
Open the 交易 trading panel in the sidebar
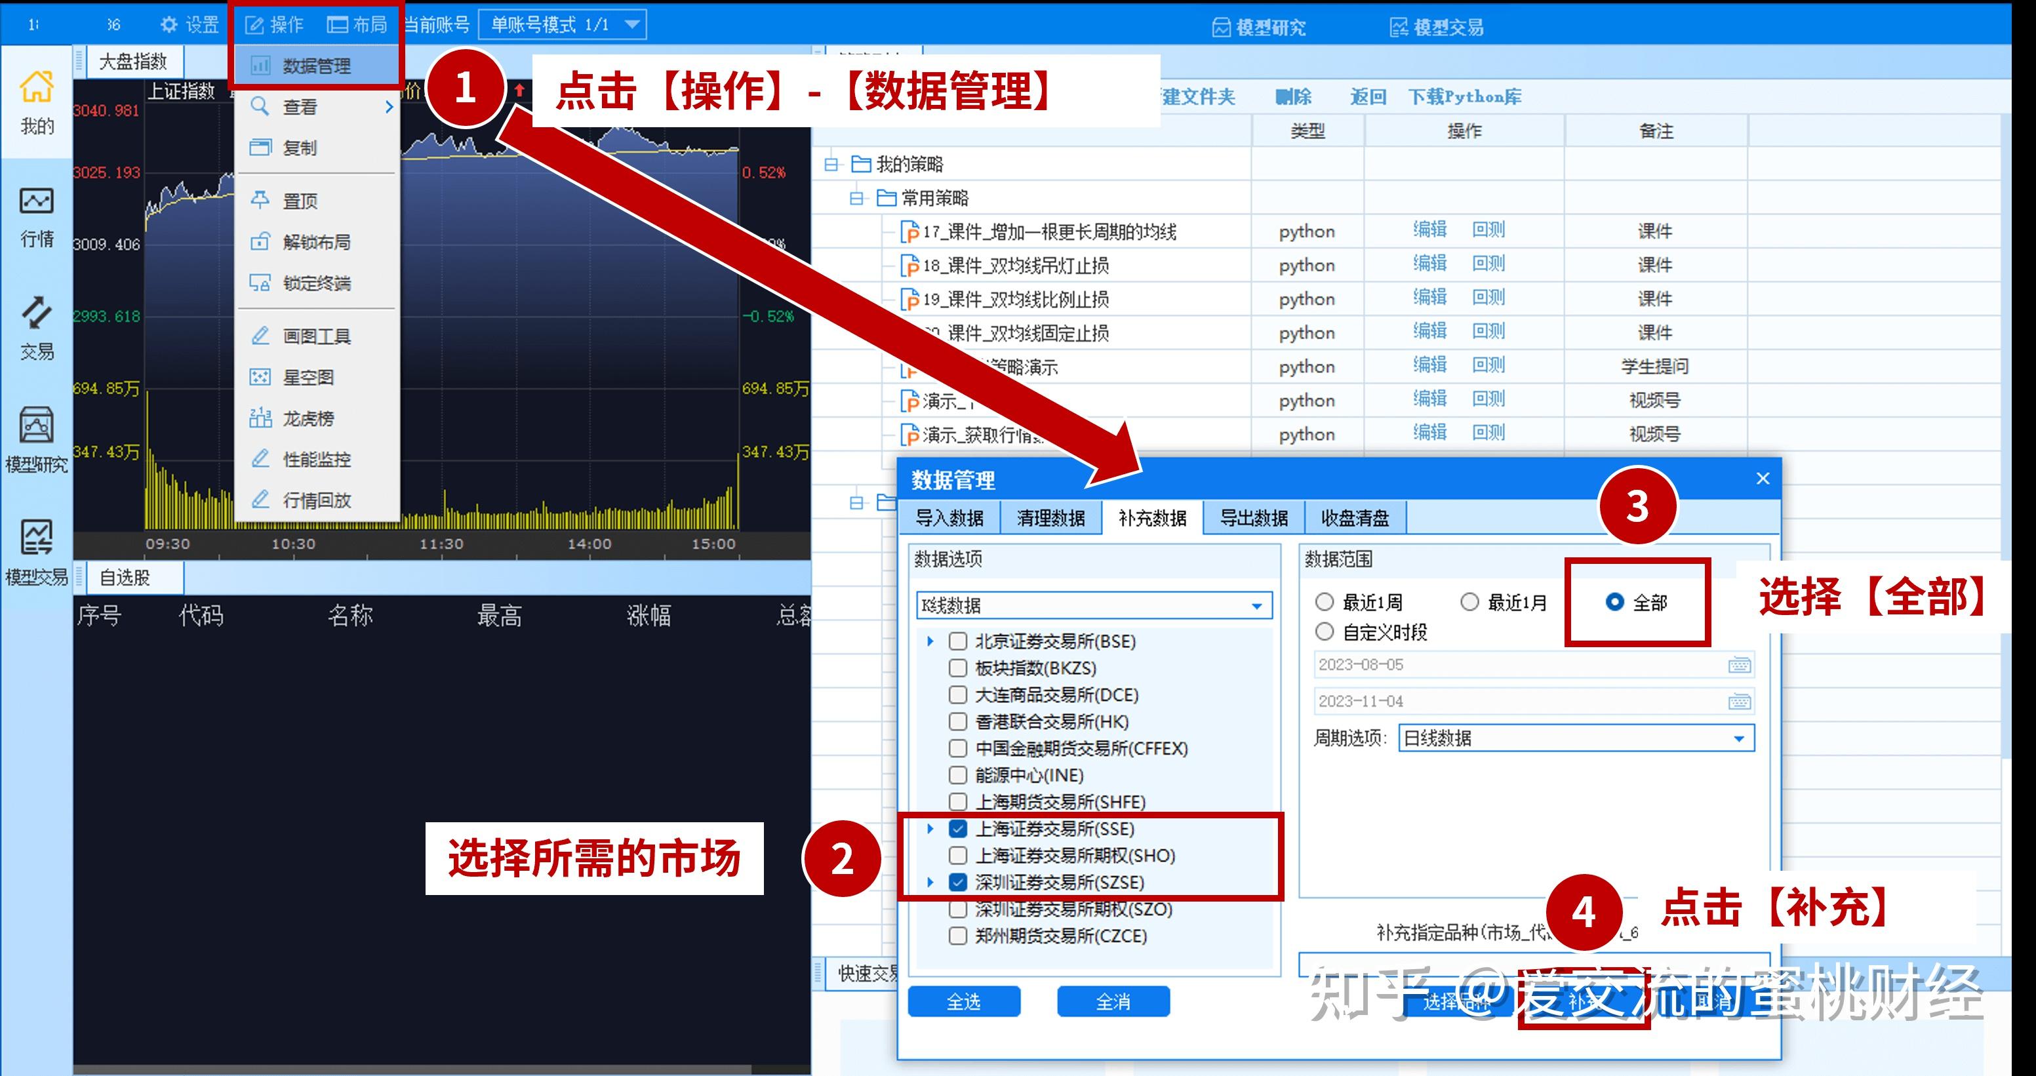(x=36, y=332)
